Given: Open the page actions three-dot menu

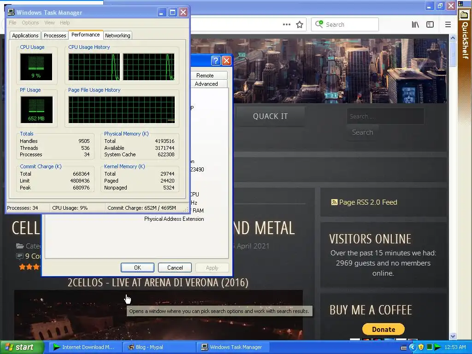Looking at the screenshot, I should (287, 24).
